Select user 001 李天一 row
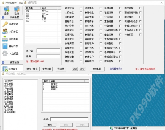Viewport: 165px width, 130px height. pyautogui.click(x=43, y=11)
